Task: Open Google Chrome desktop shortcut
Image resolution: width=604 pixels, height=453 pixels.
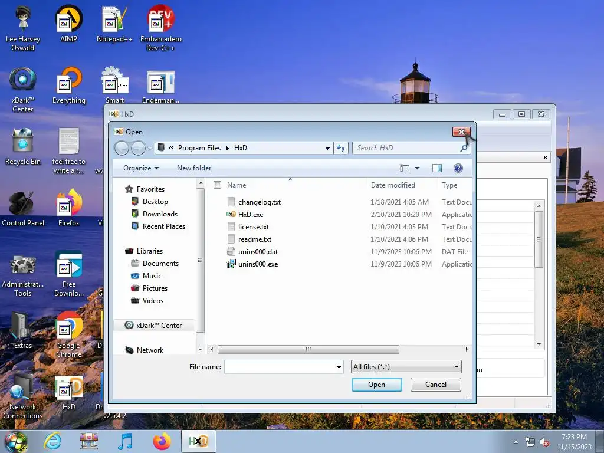Action: pos(68,335)
